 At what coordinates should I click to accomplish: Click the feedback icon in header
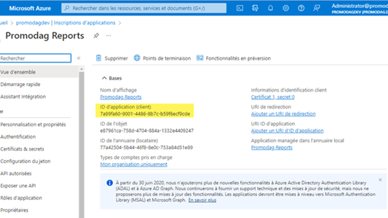[x=317, y=8]
